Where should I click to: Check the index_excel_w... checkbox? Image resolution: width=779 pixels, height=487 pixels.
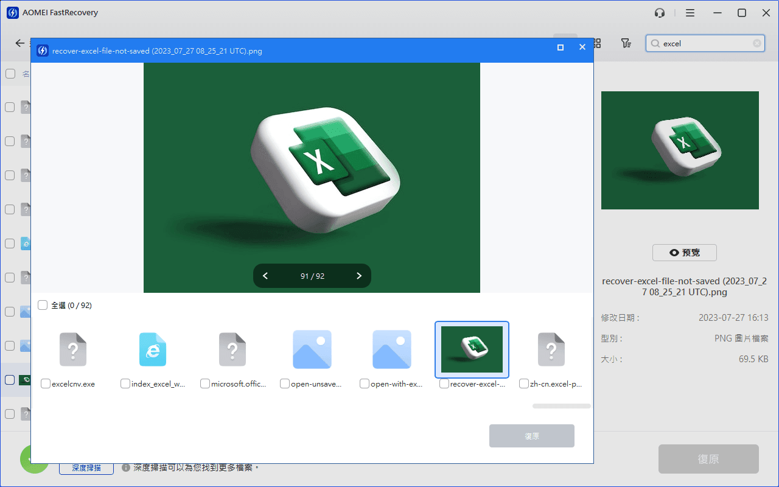(125, 384)
